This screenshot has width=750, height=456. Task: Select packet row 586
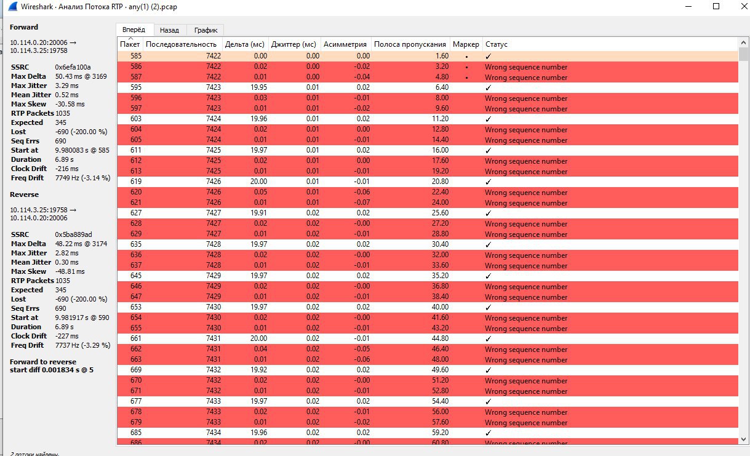[428, 66]
